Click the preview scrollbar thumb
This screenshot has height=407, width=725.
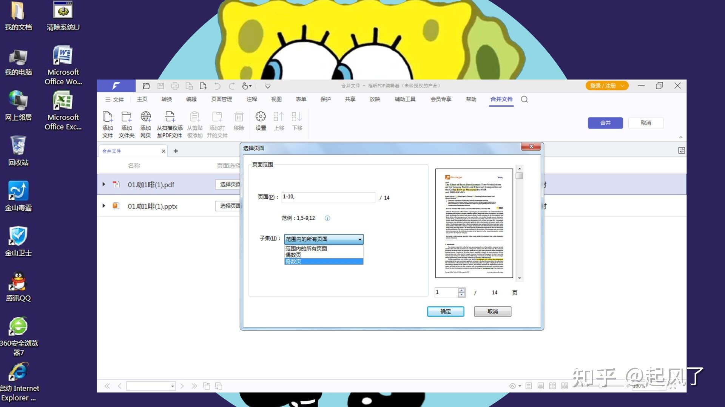point(520,176)
